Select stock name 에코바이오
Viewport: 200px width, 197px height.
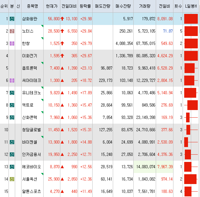point(32,167)
